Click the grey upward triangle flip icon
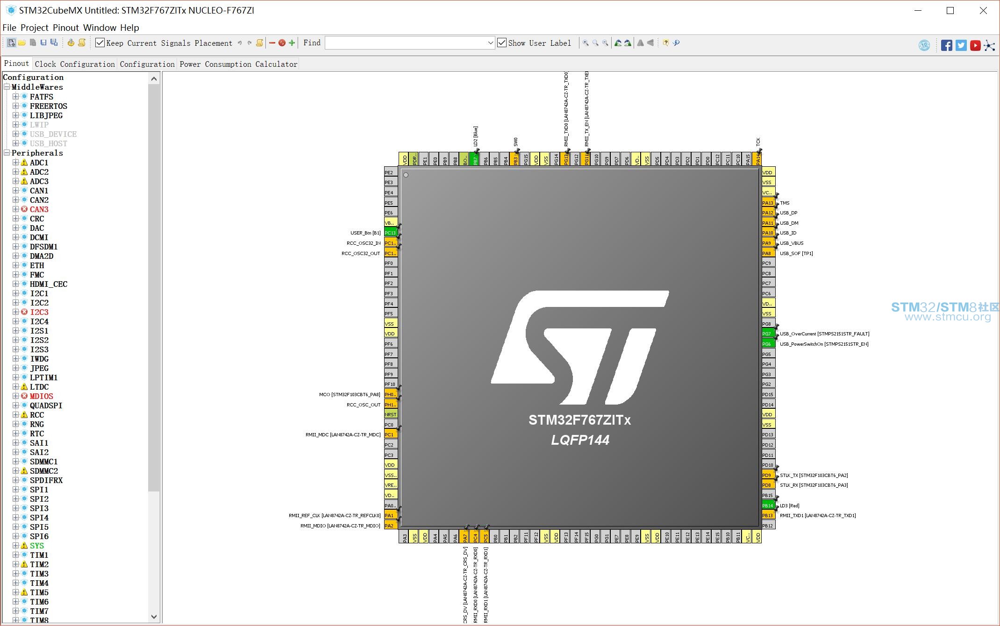The width and height of the screenshot is (1000, 626). (640, 43)
